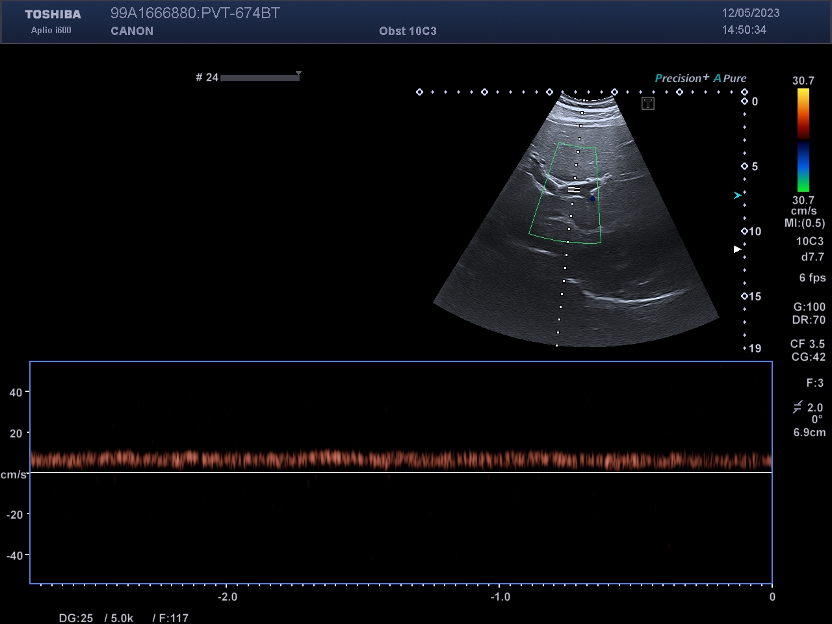Click the DR:70 dynamic range readout
The height and width of the screenshot is (624, 832).
tap(809, 320)
